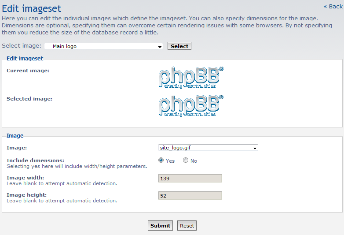This screenshot has width=344, height=235.
Task: Click the Image width label text
Action: [25, 178]
